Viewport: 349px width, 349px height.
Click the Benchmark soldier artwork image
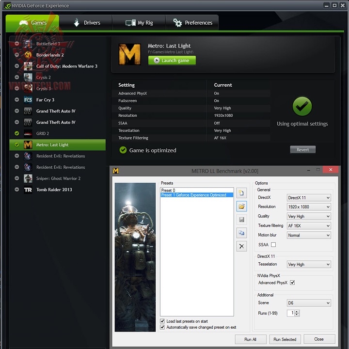point(135,257)
